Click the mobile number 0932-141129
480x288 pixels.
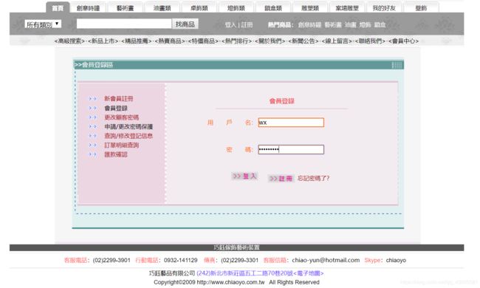(181, 260)
